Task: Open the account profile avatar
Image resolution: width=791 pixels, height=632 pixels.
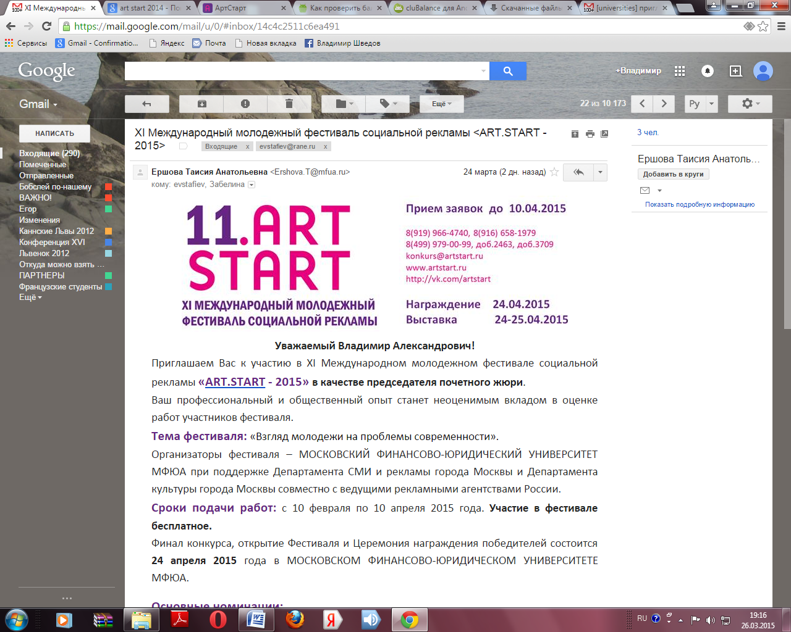Action: click(763, 71)
